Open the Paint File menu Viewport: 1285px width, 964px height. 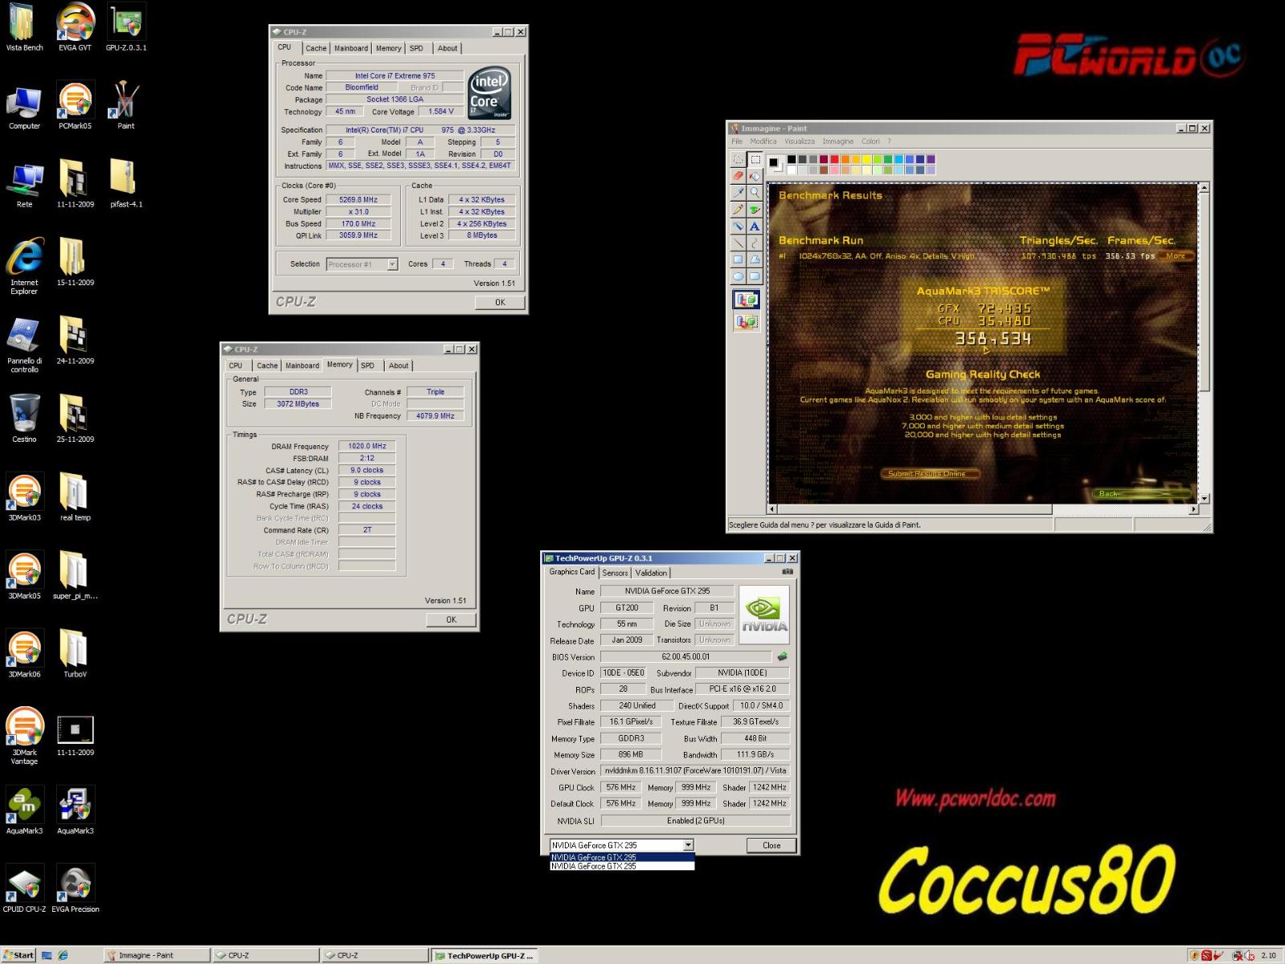click(737, 141)
